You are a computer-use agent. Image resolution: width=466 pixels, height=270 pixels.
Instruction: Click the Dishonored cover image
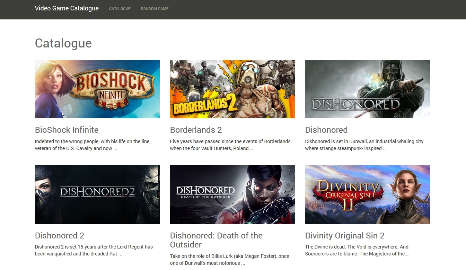click(367, 89)
